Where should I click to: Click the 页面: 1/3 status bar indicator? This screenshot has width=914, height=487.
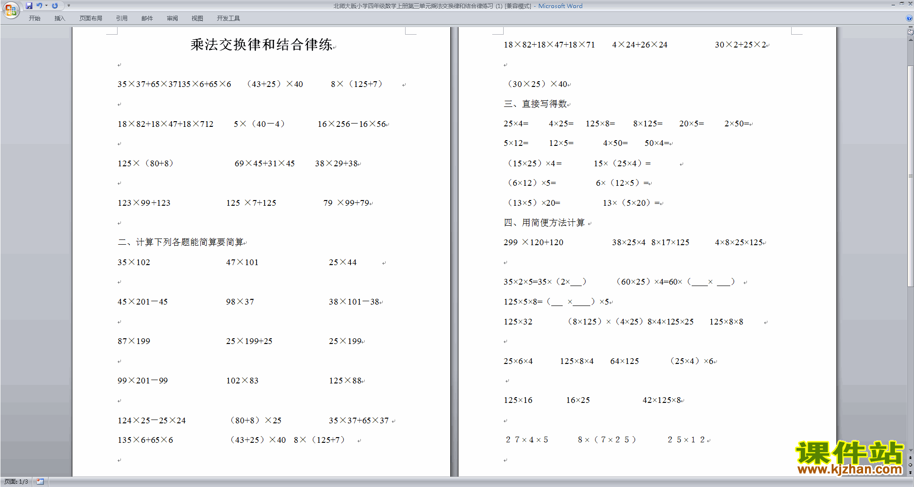point(16,482)
